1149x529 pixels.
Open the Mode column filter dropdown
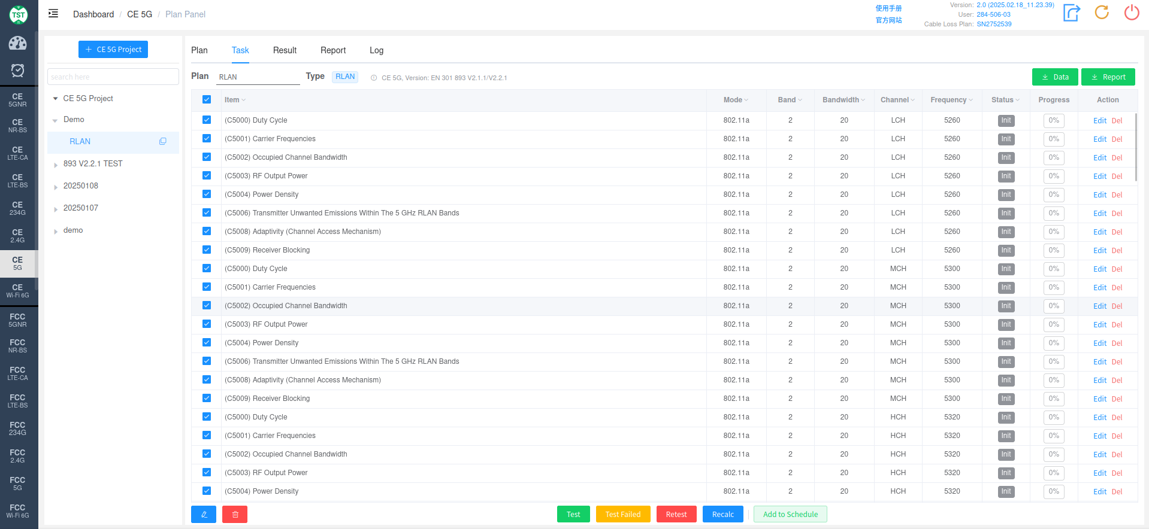click(x=746, y=101)
